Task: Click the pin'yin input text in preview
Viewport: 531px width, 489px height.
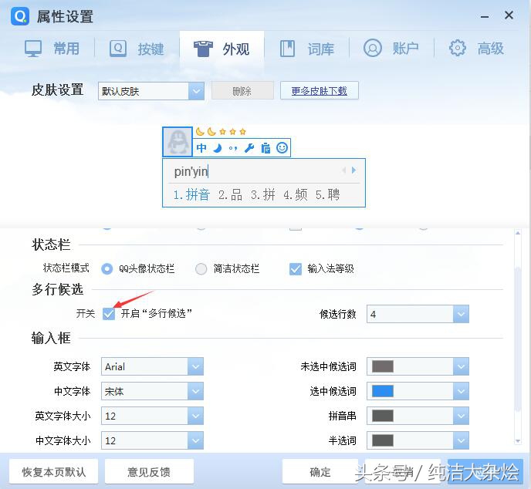Action: click(191, 171)
